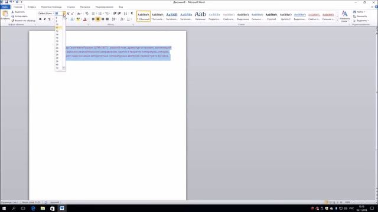Switch to Review (Рецензирование) tab
This screenshot has width=378, height=212.
click(105, 7)
